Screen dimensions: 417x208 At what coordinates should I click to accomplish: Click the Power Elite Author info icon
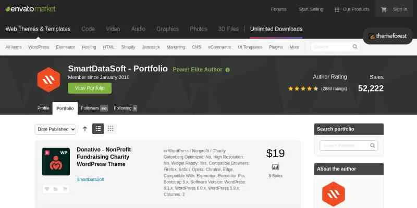(228, 70)
